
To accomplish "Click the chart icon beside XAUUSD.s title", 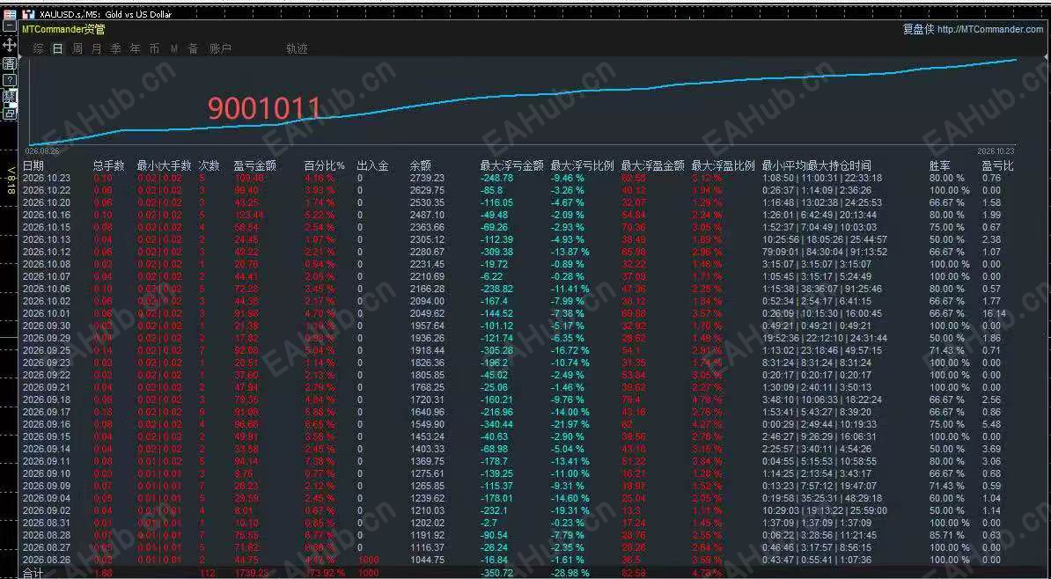I will tap(28, 14).
